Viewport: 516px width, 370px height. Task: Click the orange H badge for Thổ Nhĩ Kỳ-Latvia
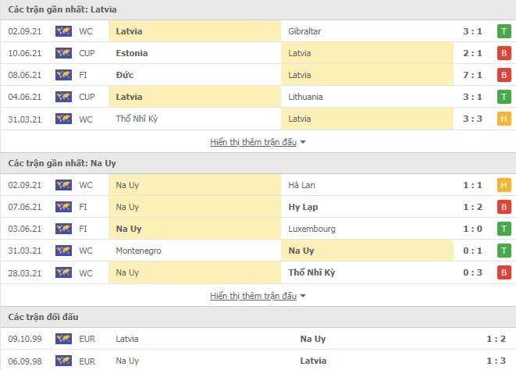pos(504,119)
